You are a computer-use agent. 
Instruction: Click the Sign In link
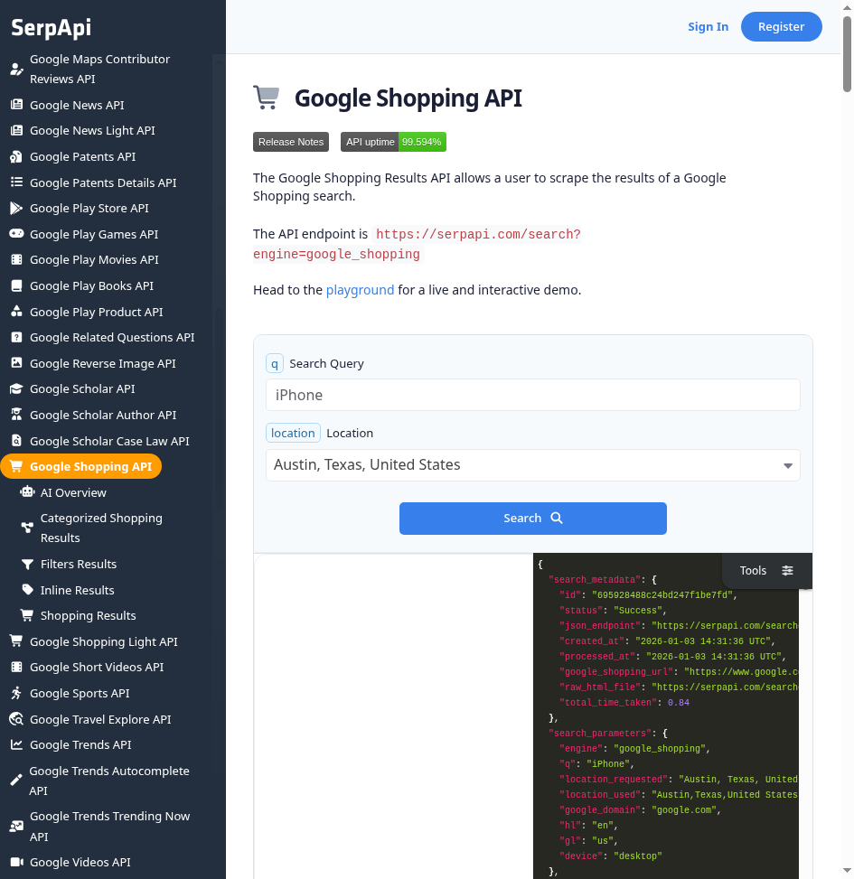click(708, 26)
